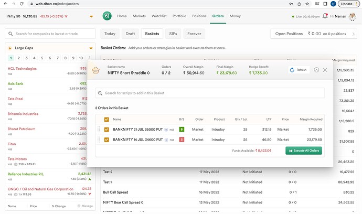Switch to watchlist page 10
The width and height of the screenshot is (362, 214).
[x=81, y=58]
